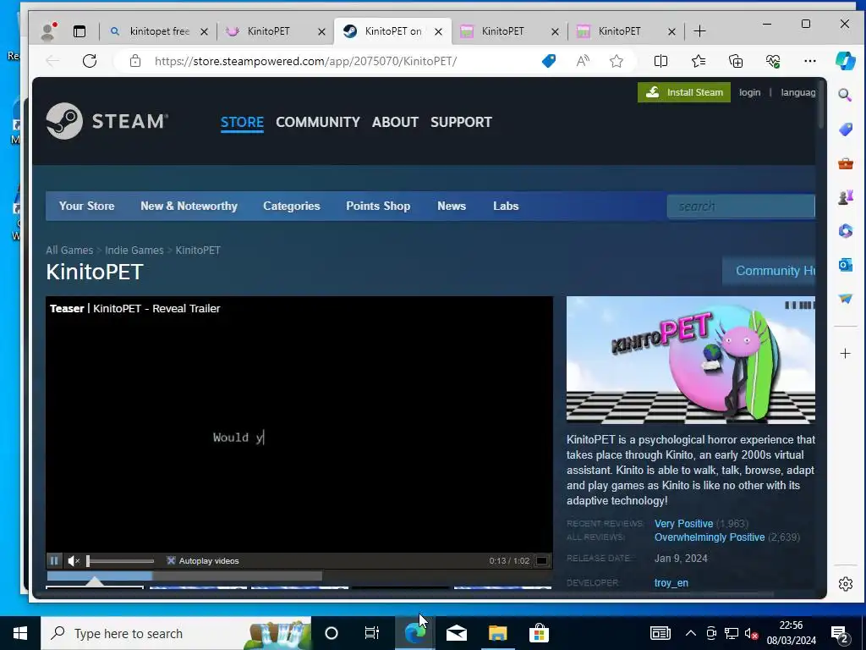Open the Windows Start menu
Viewport: 866px width, 650px height.
[x=20, y=633]
